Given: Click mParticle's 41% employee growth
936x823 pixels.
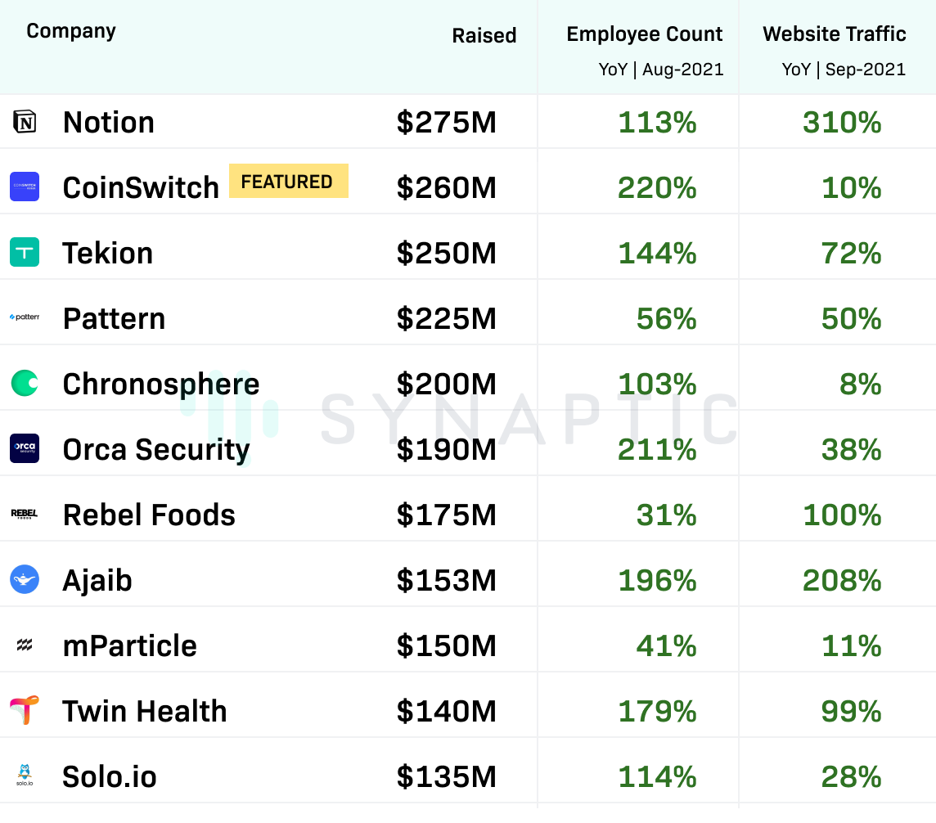Looking at the screenshot, I should point(667,645).
